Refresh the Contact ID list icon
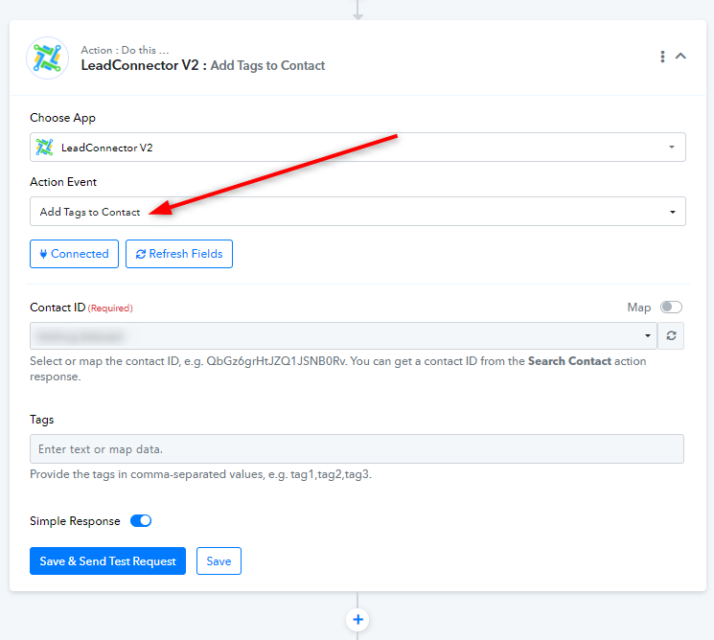714x640 pixels. click(671, 336)
